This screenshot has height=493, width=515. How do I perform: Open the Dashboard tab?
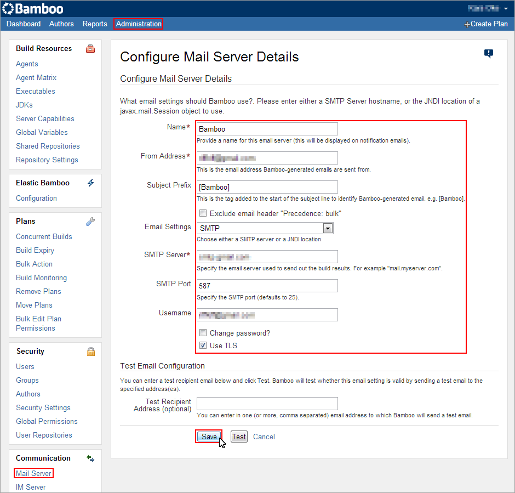[24, 24]
